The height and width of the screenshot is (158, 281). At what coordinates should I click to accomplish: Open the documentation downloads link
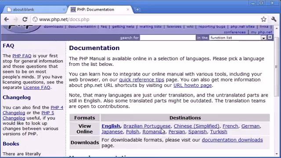[x=232, y=140]
